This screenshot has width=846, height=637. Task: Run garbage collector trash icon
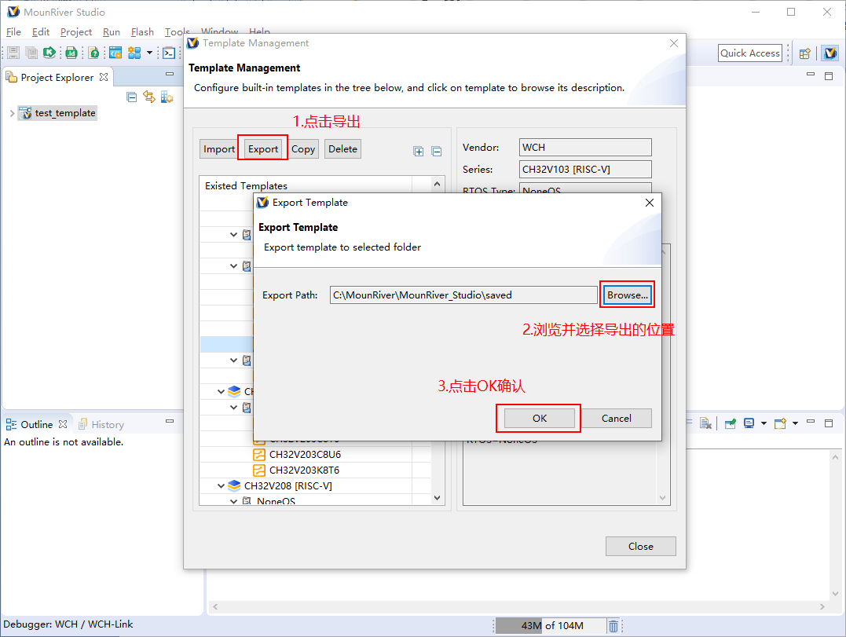point(613,626)
